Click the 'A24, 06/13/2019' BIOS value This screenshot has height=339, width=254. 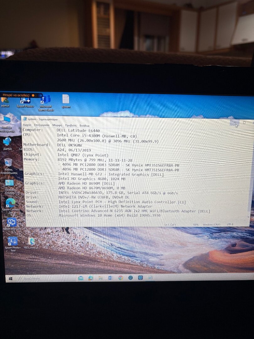pos(74,150)
